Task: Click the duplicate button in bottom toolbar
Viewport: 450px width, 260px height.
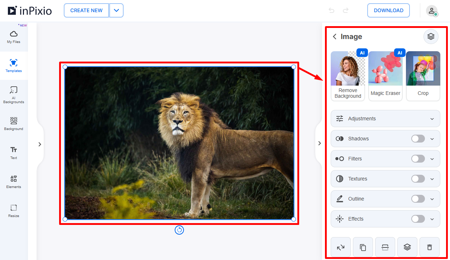Action: [363, 247]
